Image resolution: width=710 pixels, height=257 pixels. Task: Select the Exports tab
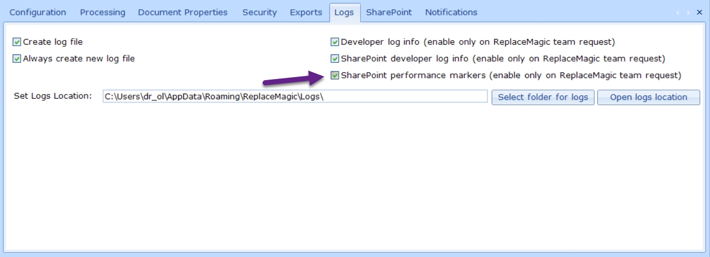tap(306, 12)
